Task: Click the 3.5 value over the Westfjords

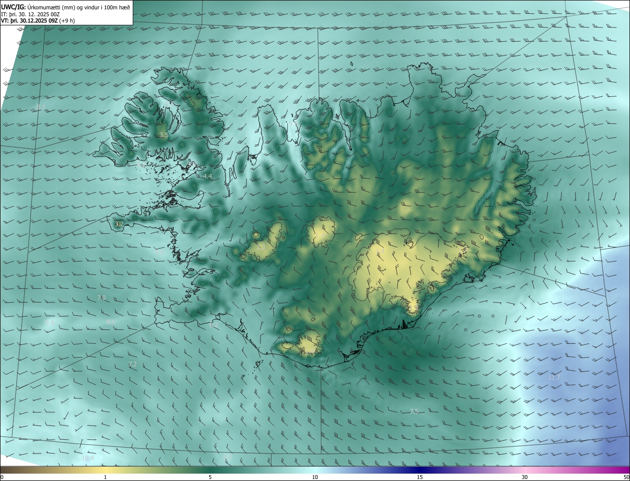Action: pos(164,135)
